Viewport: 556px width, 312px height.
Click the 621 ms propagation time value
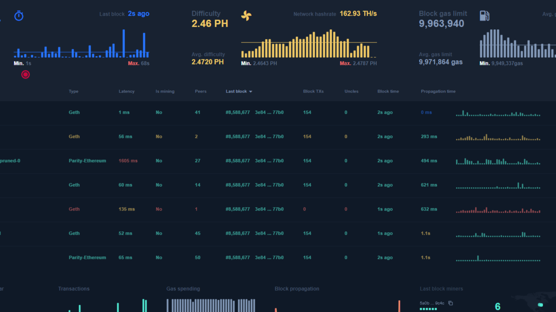click(x=429, y=185)
